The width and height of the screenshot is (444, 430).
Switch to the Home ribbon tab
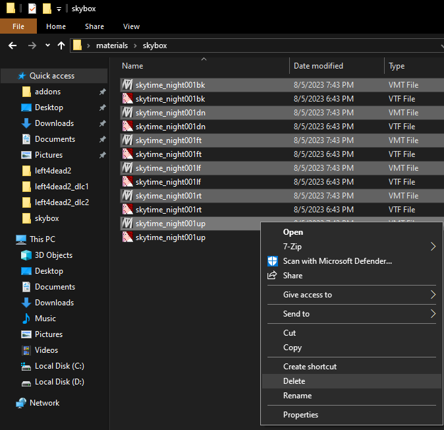pyautogui.click(x=56, y=26)
